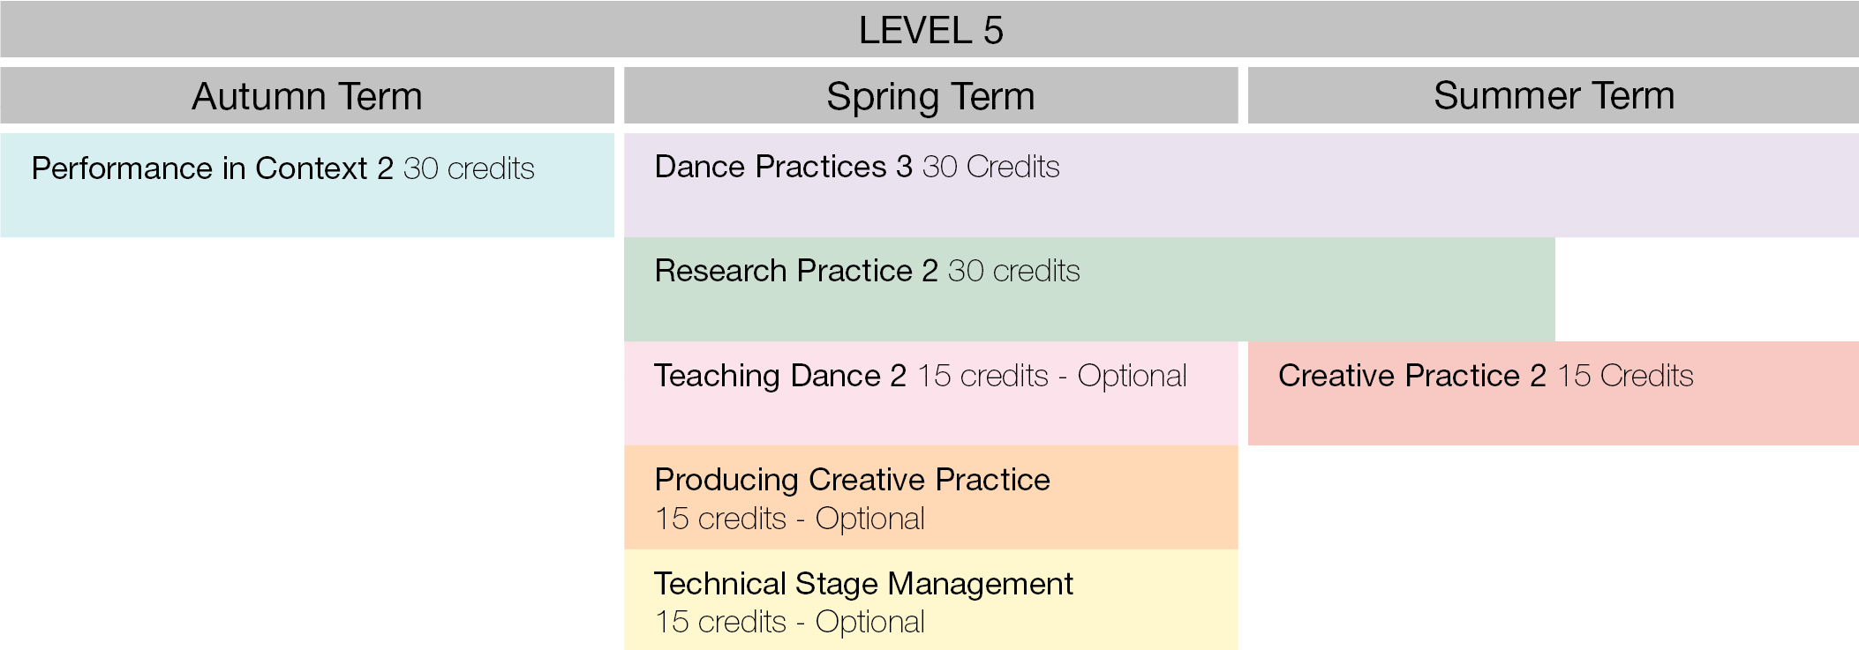Click the purple bar section beneath Summer Term
Screen dimensions: 1859x650
click(x=1554, y=185)
